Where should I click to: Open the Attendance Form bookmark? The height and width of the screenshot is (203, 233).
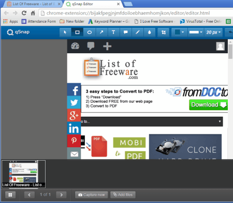point(39,21)
